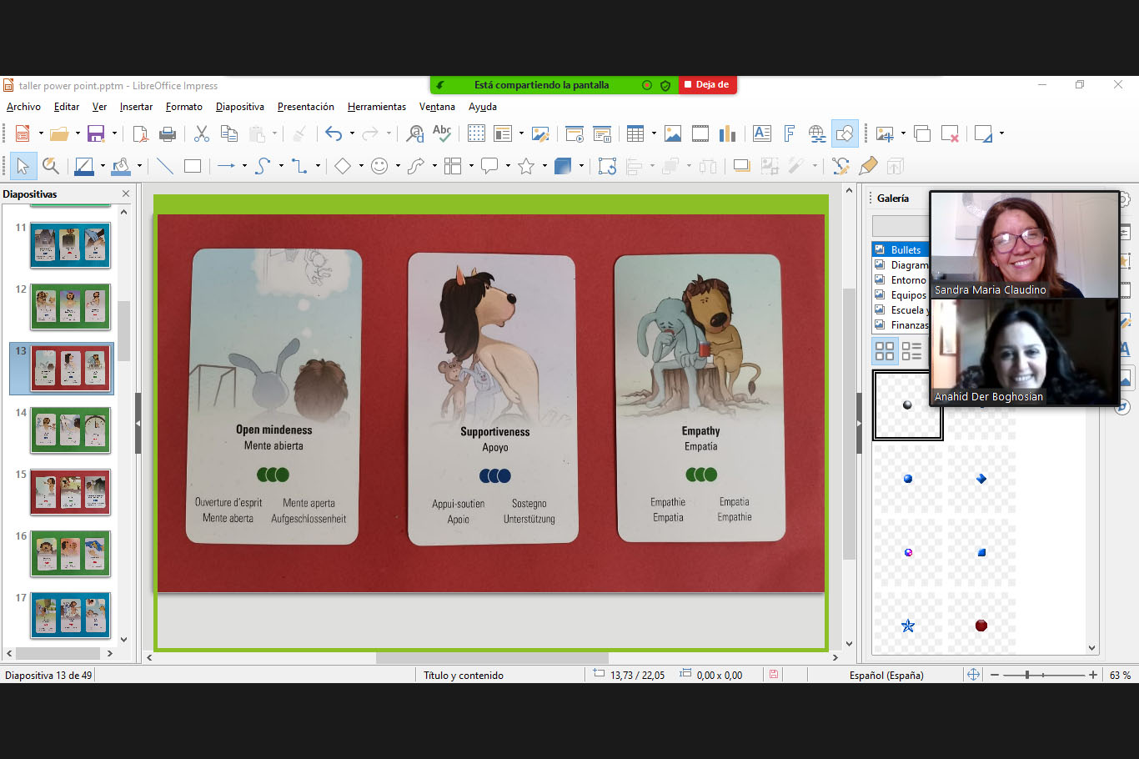
Task: Click the zoom in plus button
Action: point(1093,675)
